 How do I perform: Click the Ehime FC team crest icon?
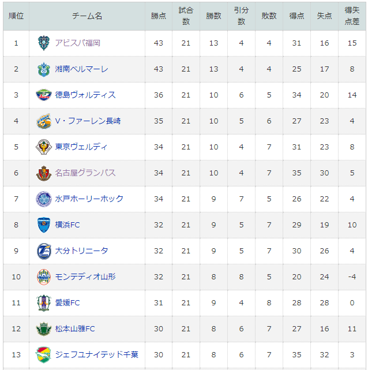[x=44, y=302]
